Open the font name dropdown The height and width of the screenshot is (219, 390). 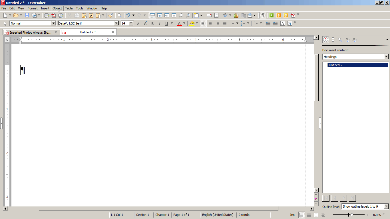pos(116,23)
